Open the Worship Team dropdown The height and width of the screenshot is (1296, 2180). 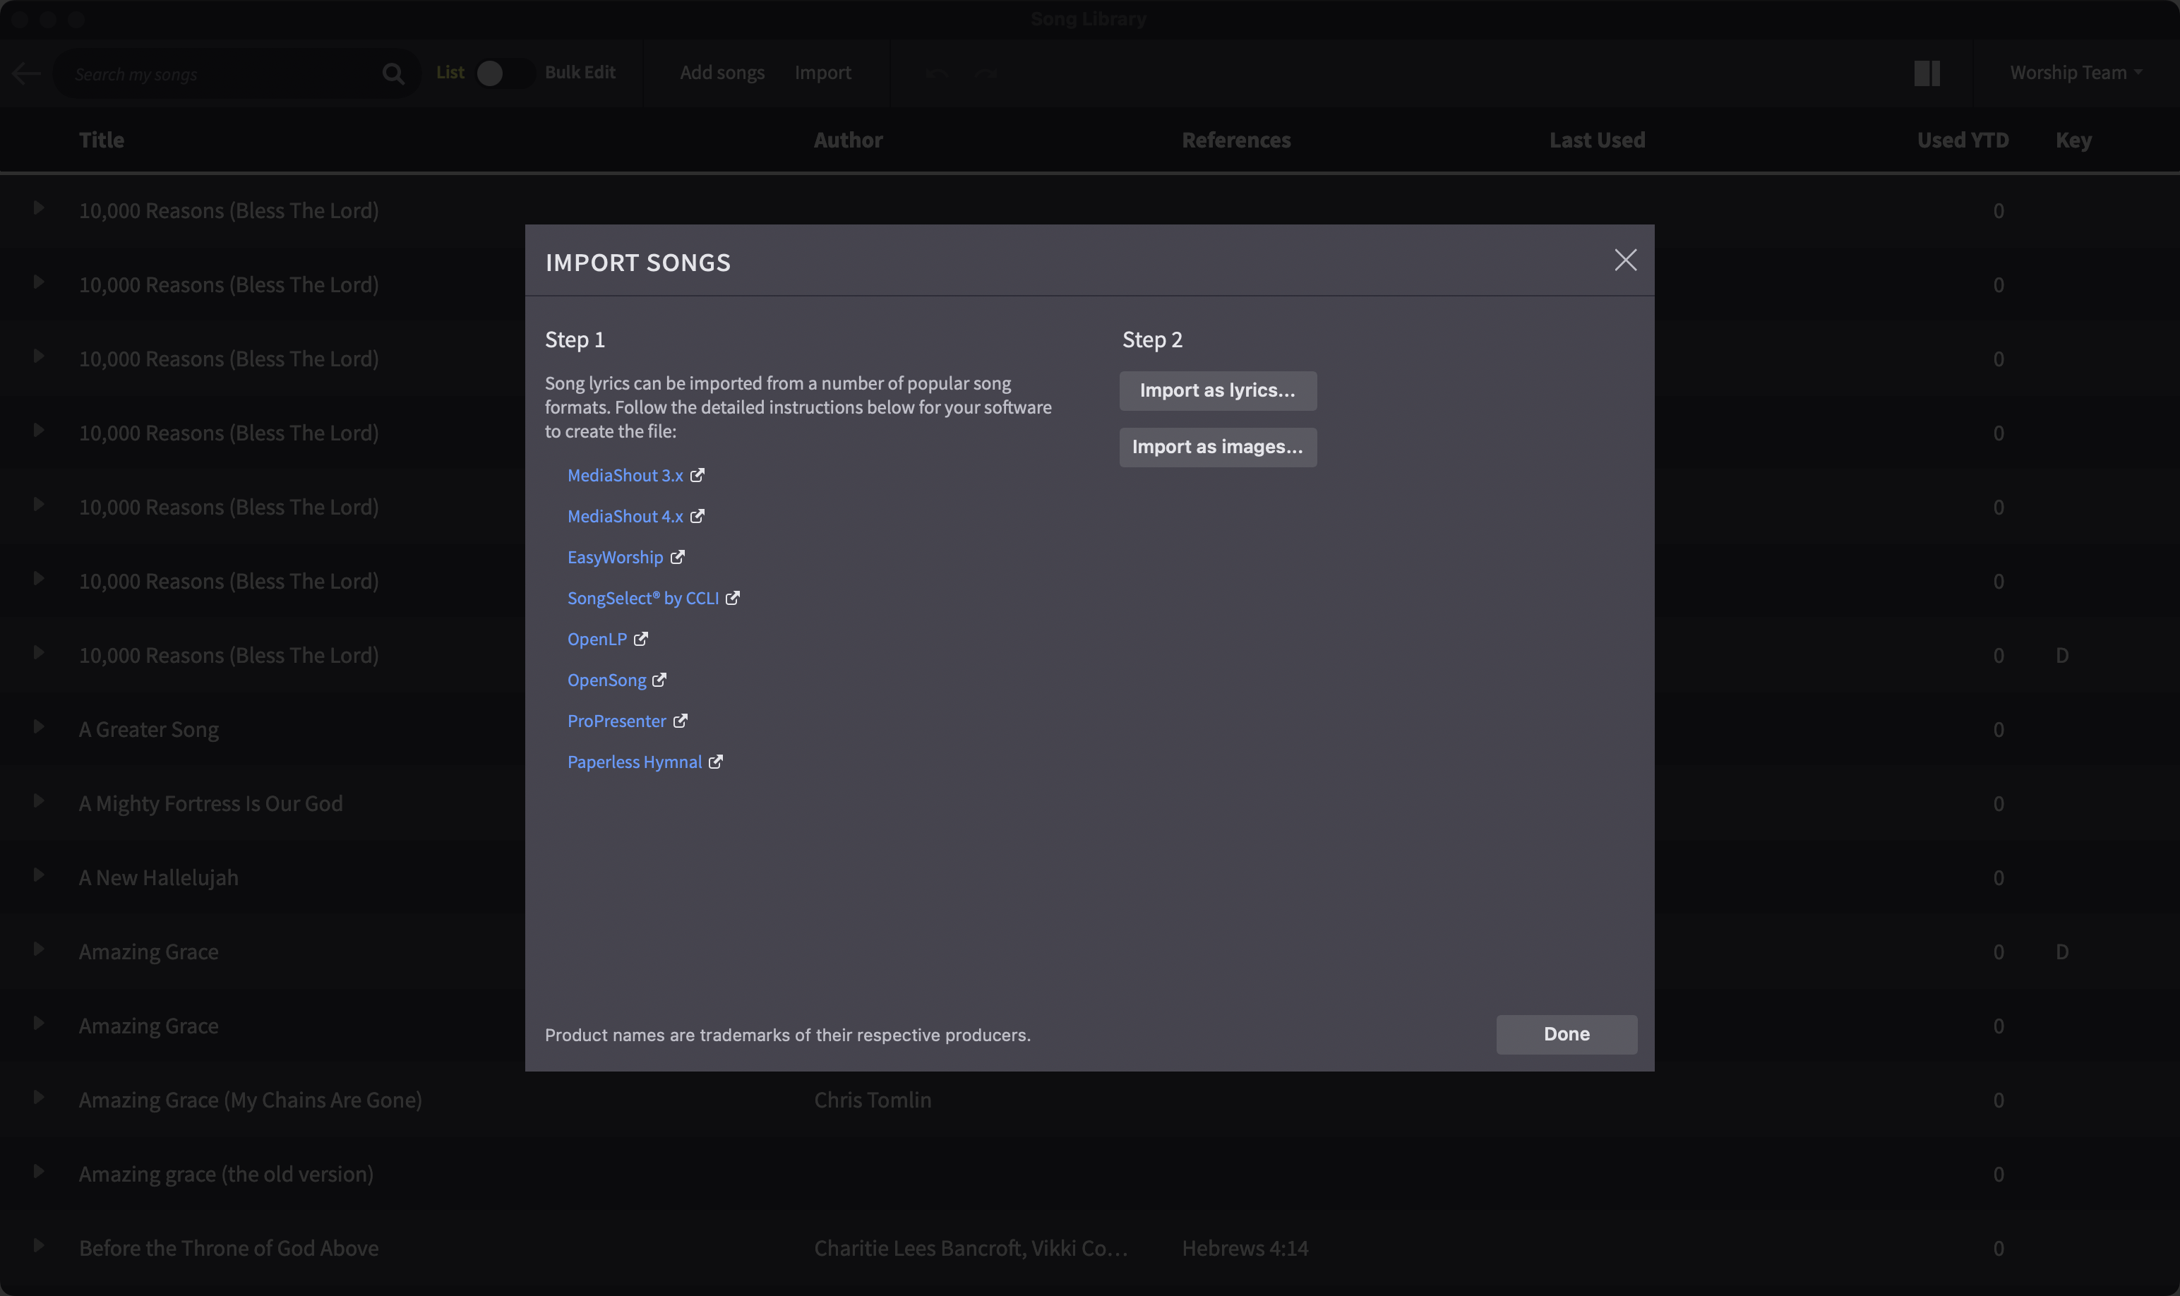[x=2076, y=73]
